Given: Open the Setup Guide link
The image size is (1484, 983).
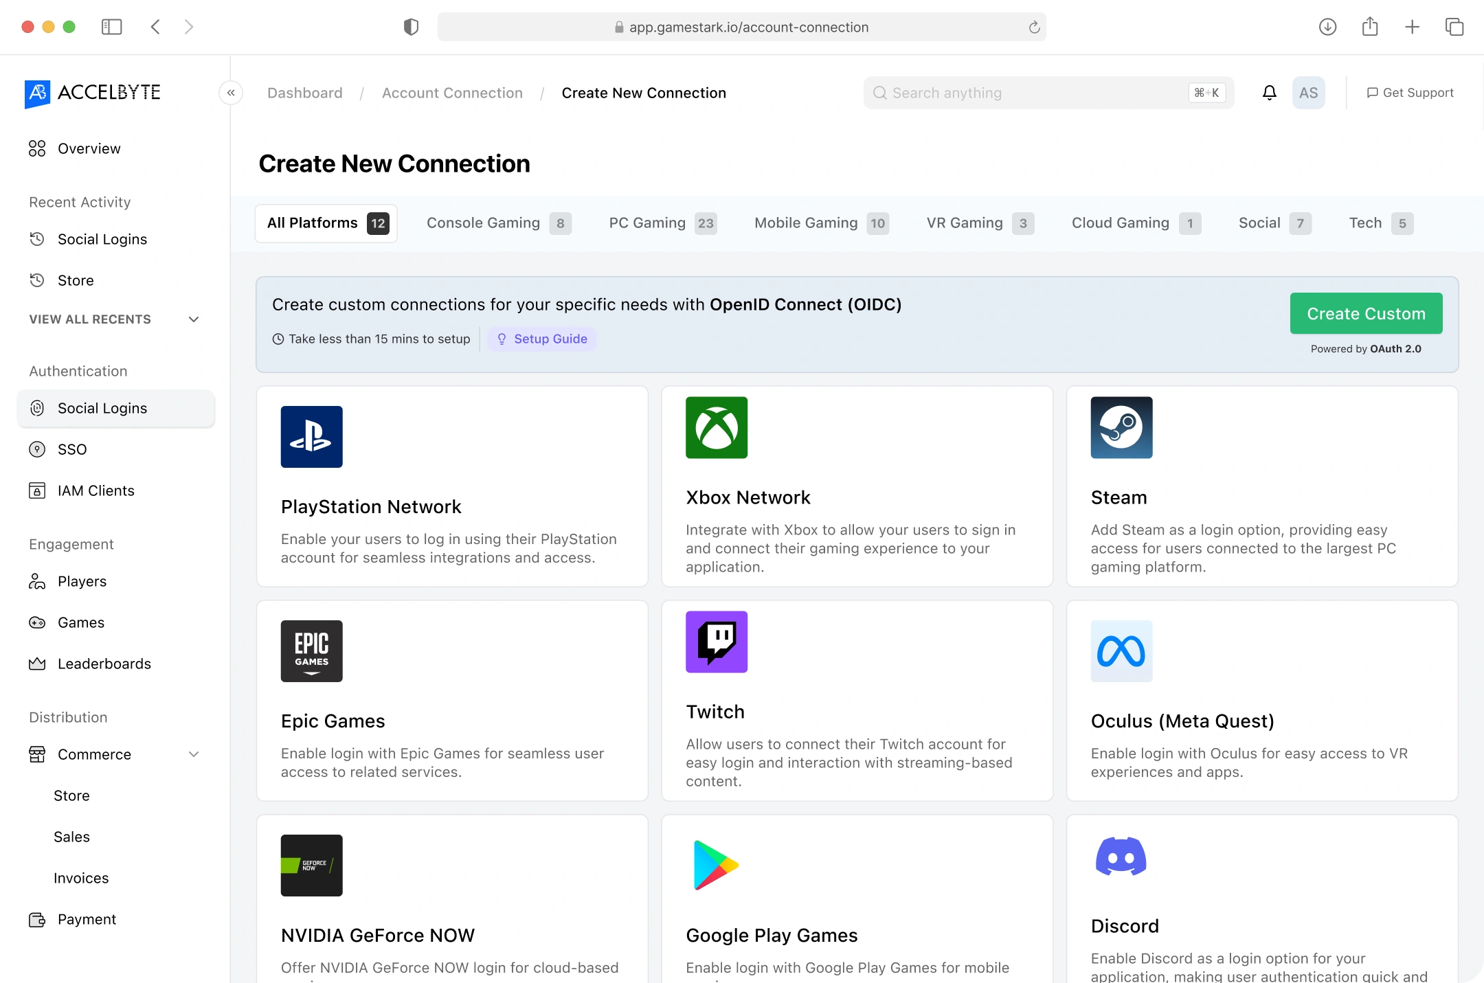Looking at the screenshot, I should (x=542, y=339).
